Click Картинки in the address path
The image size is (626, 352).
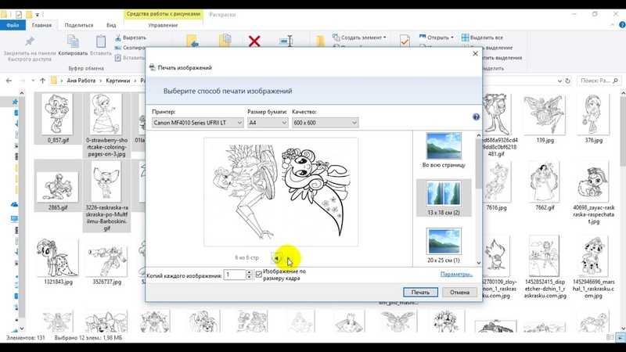pyautogui.click(x=118, y=81)
